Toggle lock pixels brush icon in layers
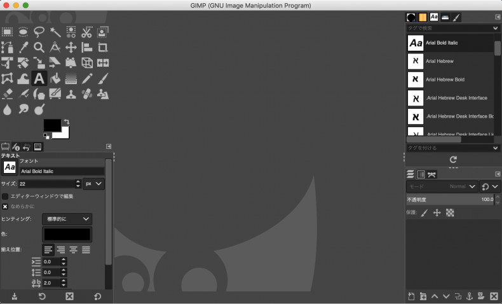The width and height of the screenshot is (502, 304). pyautogui.click(x=424, y=212)
